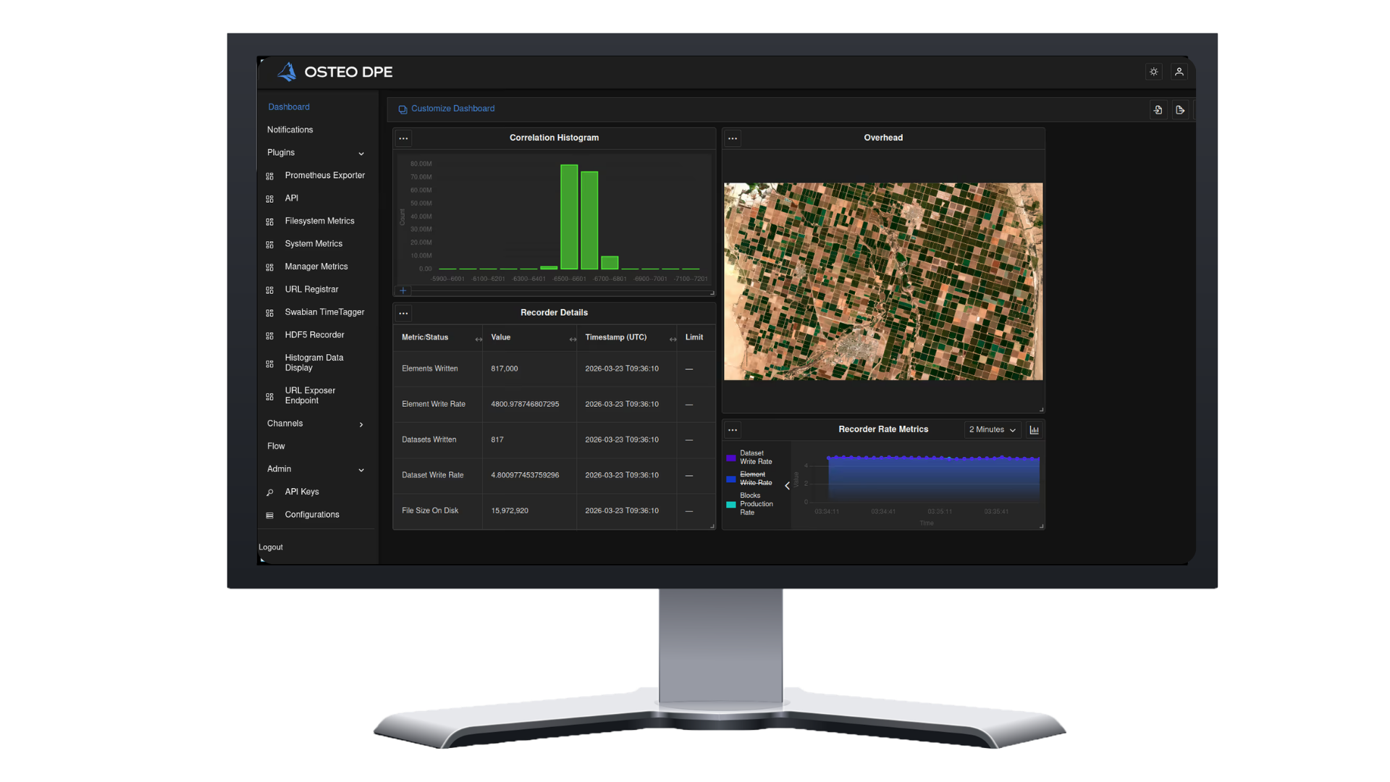Collapse the Plugins section chevron
The image size is (1390, 782).
click(x=361, y=154)
